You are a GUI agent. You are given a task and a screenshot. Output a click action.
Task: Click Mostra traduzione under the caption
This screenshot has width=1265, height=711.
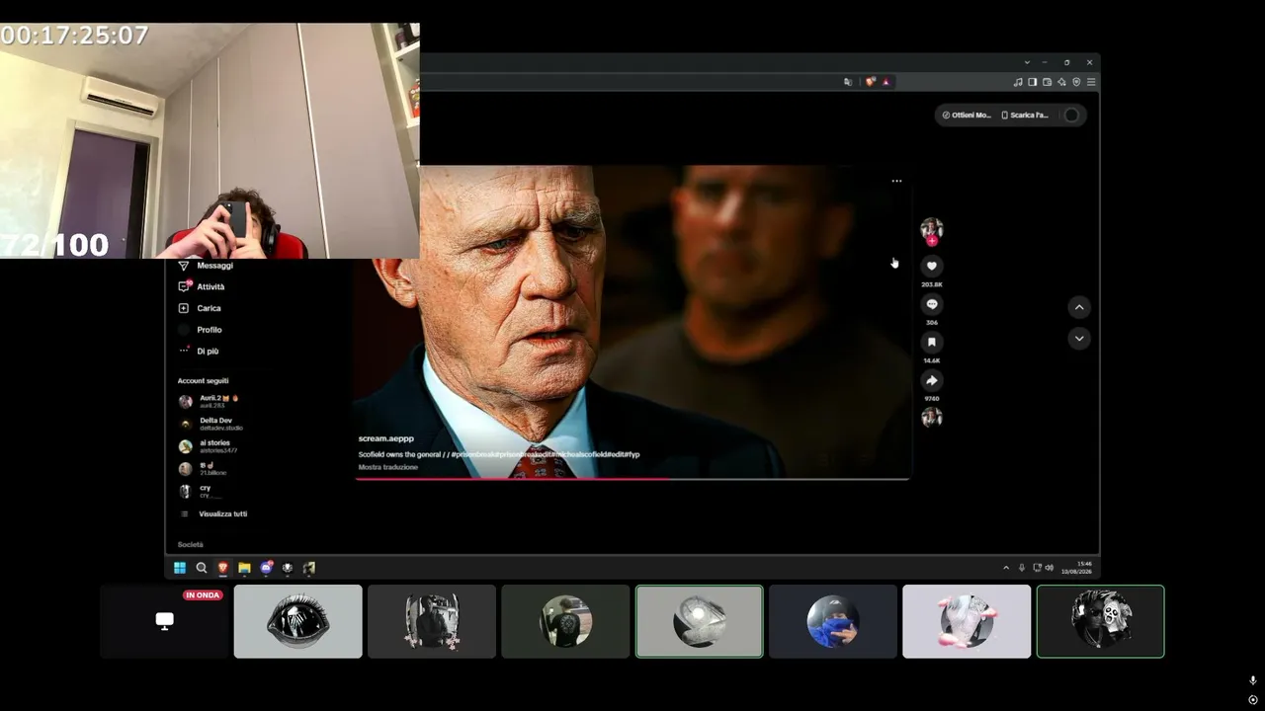pos(388,467)
